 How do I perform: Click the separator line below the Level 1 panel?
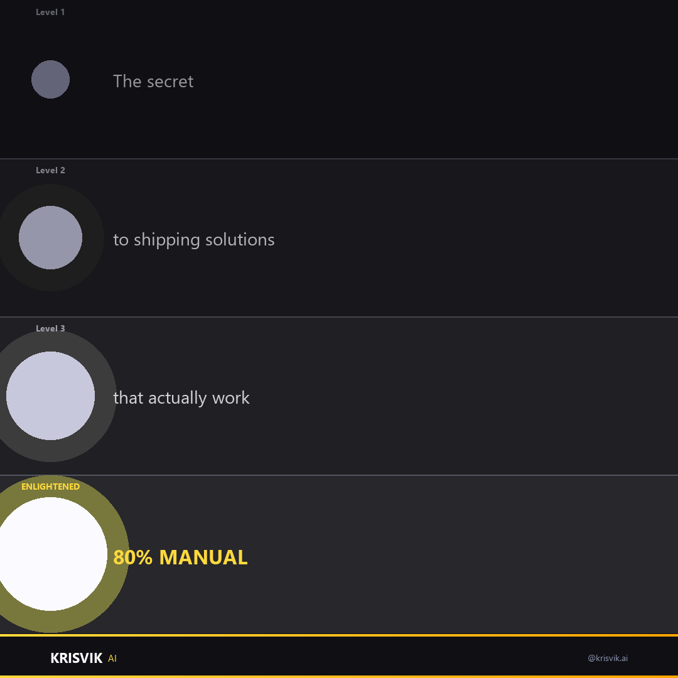[x=339, y=159]
